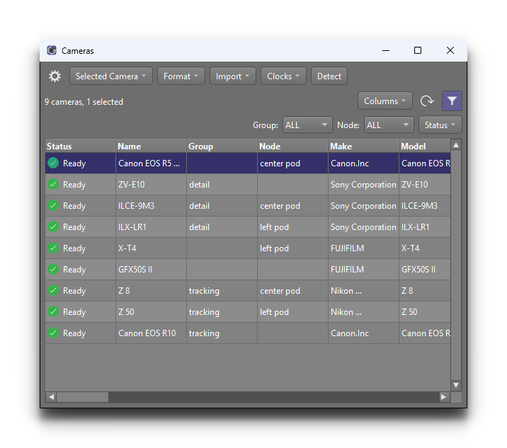The height and width of the screenshot is (448, 507).
Task: Click FUJIFILM make cell in X-T4 row
Action: (x=363, y=248)
